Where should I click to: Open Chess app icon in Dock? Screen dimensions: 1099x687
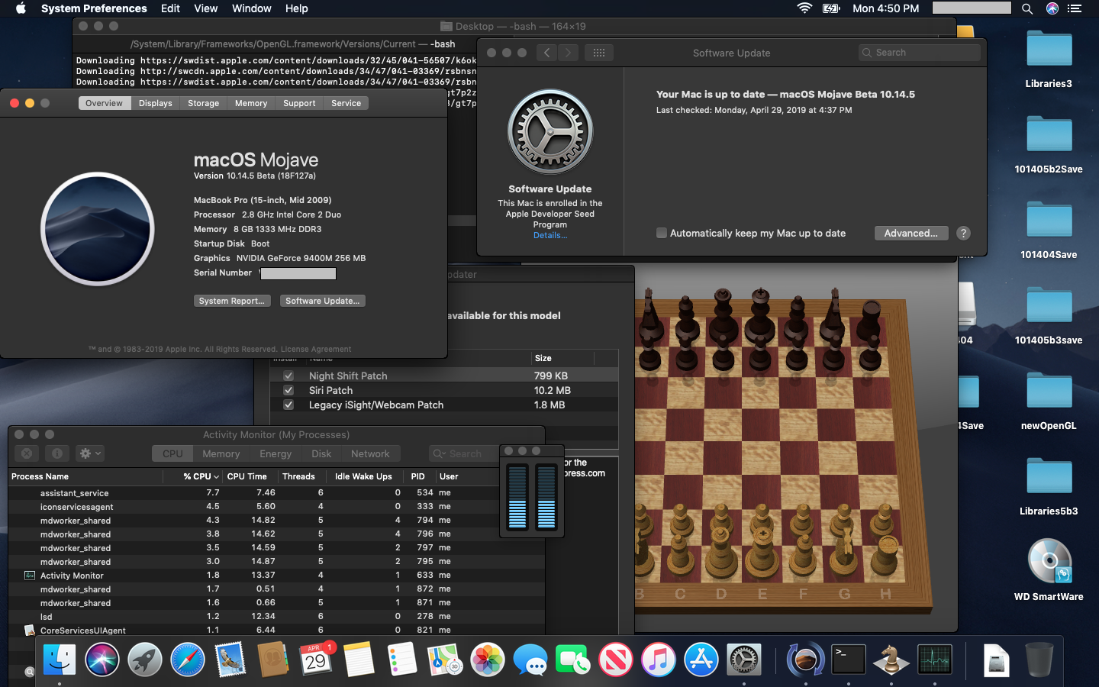tap(891, 660)
